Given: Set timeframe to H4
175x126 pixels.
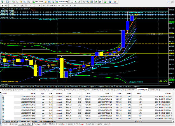Looking at the screenshot, I should coord(63,6).
